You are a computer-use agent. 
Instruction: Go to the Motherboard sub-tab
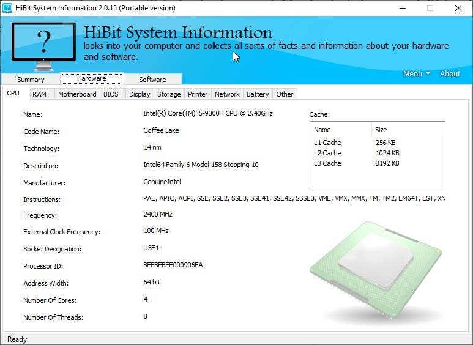77,94
